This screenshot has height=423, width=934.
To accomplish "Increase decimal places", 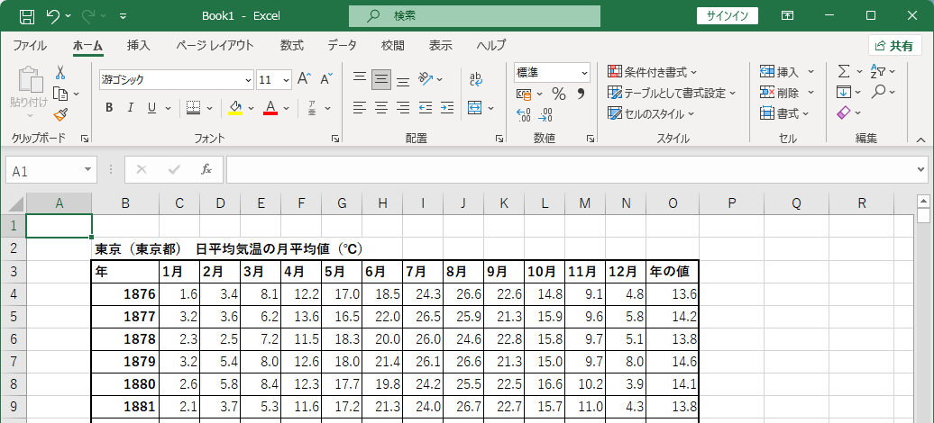I will 524,114.
